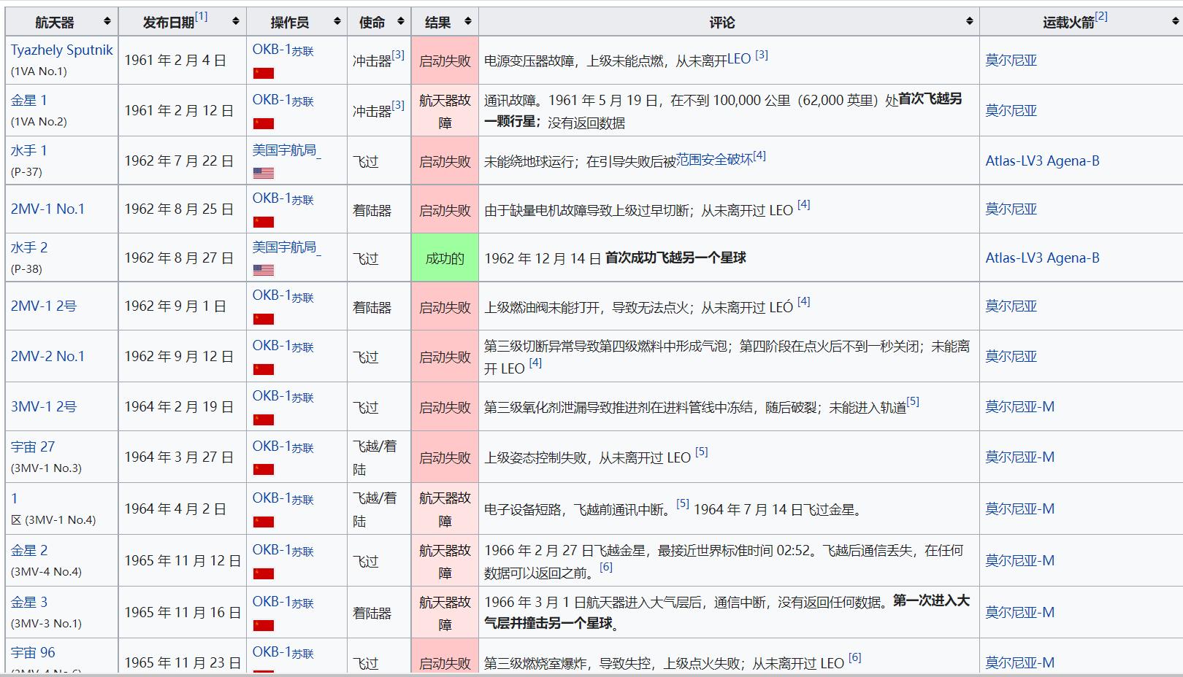Open the OKB-1 link in 金星 3 row
The width and height of the screenshot is (1183, 677).
coord(272,602)
